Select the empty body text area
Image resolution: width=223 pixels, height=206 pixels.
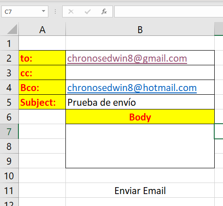(140, 146)
